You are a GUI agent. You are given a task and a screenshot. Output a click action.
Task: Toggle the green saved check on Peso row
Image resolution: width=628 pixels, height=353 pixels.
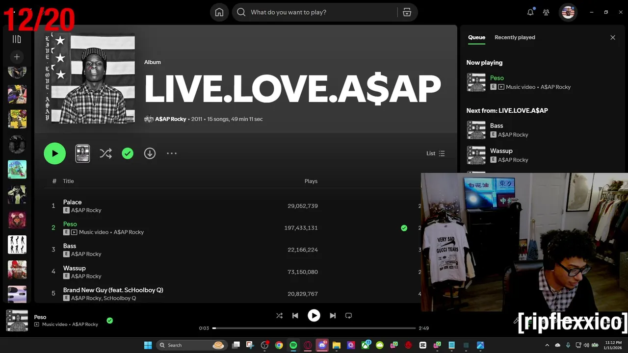(404, 228)
